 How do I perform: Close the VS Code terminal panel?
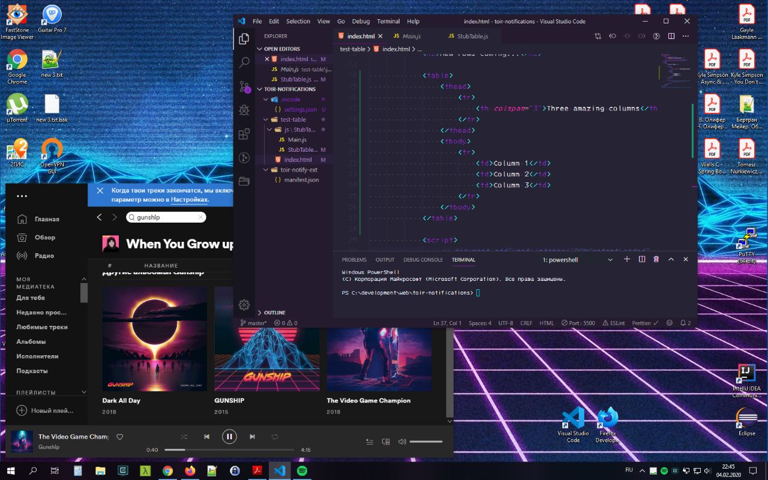pos(685,259)
